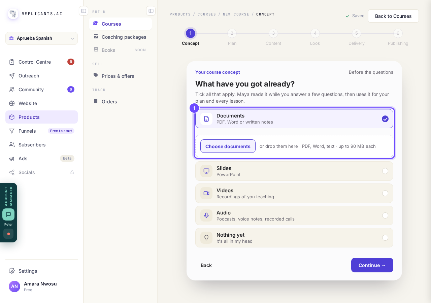
Task: Click the Funnels filter icon
Action: 12,131
